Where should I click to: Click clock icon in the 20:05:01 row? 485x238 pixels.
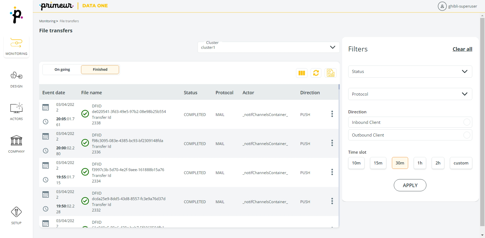pos(46,122)
